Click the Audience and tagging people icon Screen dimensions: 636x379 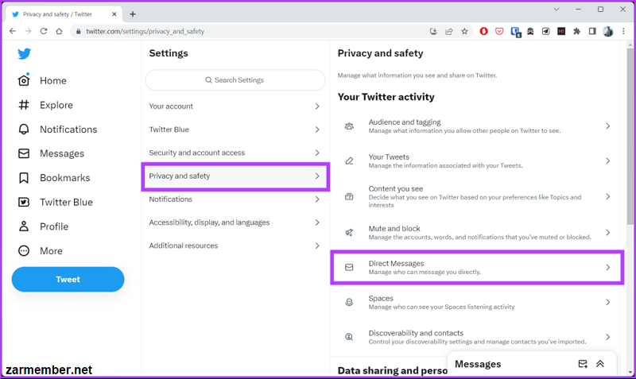[349, 126]
